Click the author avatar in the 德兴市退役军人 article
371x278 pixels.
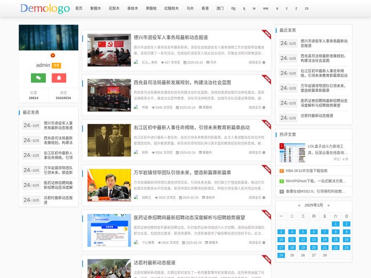click(x=136, y=62)
